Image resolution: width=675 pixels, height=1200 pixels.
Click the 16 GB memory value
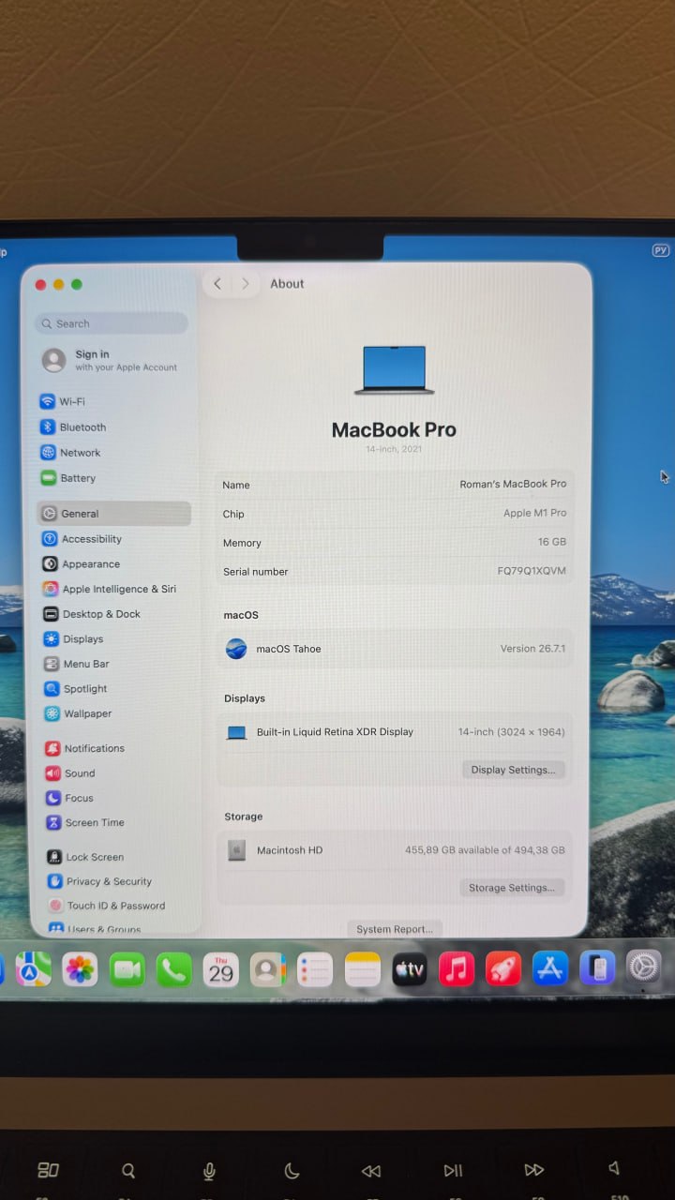tap(552, 542)
